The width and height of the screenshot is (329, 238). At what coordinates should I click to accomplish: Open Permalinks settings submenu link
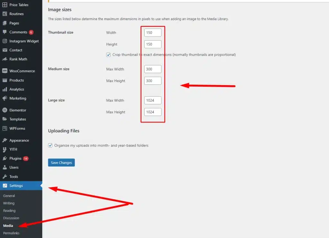11,233
